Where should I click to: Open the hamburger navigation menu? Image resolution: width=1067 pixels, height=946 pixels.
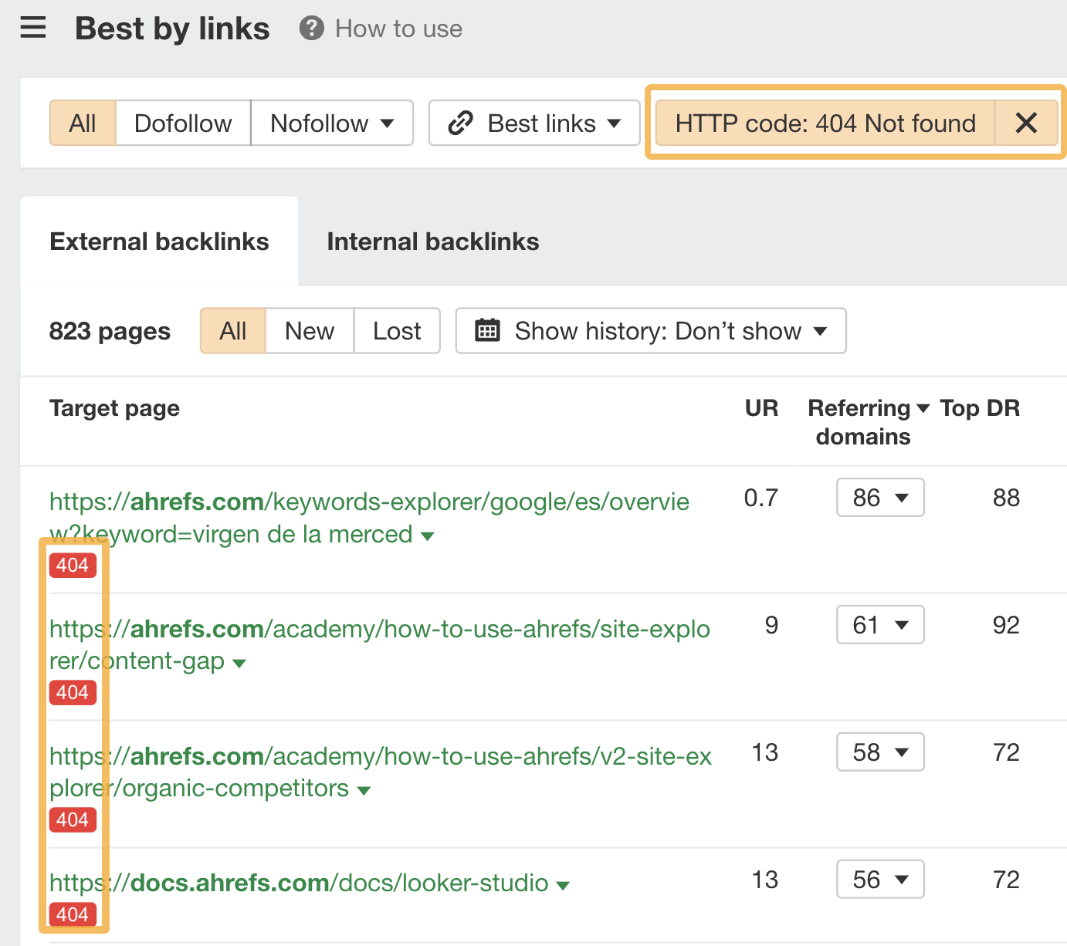coord(32,28)
